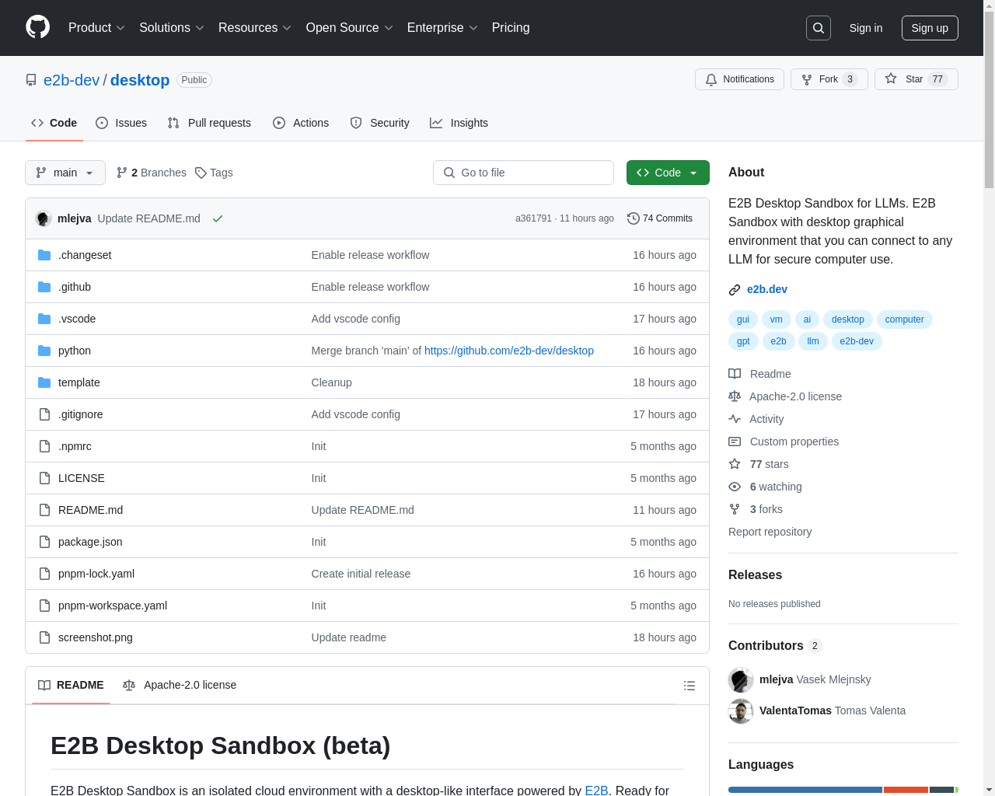Switch to the Security tab

(379, 123)
